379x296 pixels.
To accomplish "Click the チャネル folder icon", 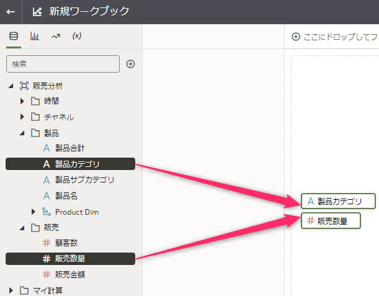I will 35,117.
